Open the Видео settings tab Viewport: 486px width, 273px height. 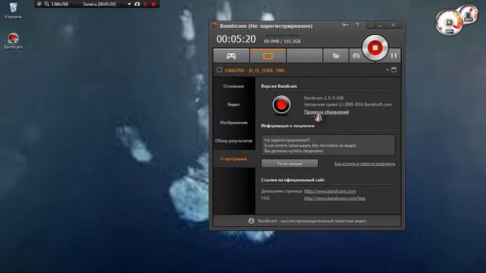coord(233,105)
